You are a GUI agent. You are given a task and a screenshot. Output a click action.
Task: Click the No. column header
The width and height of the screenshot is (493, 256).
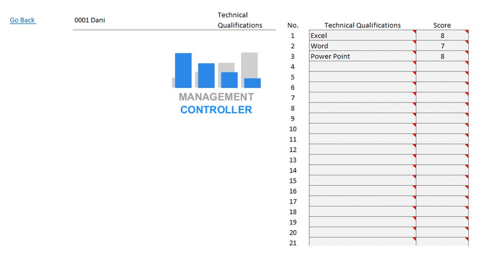pos(293,25)
